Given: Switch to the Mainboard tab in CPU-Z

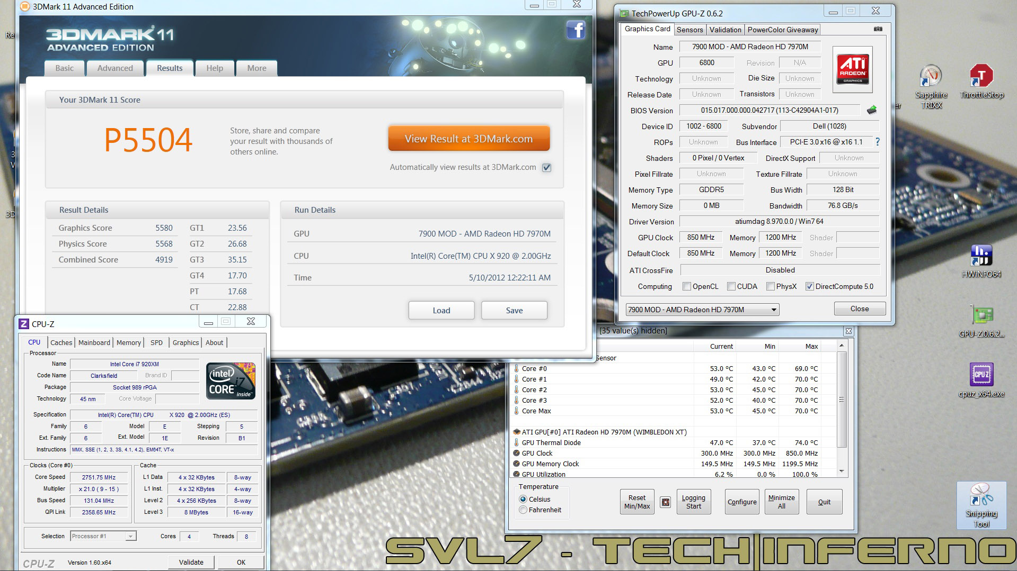Looking at the screenshot, I should tap(94, 342).
